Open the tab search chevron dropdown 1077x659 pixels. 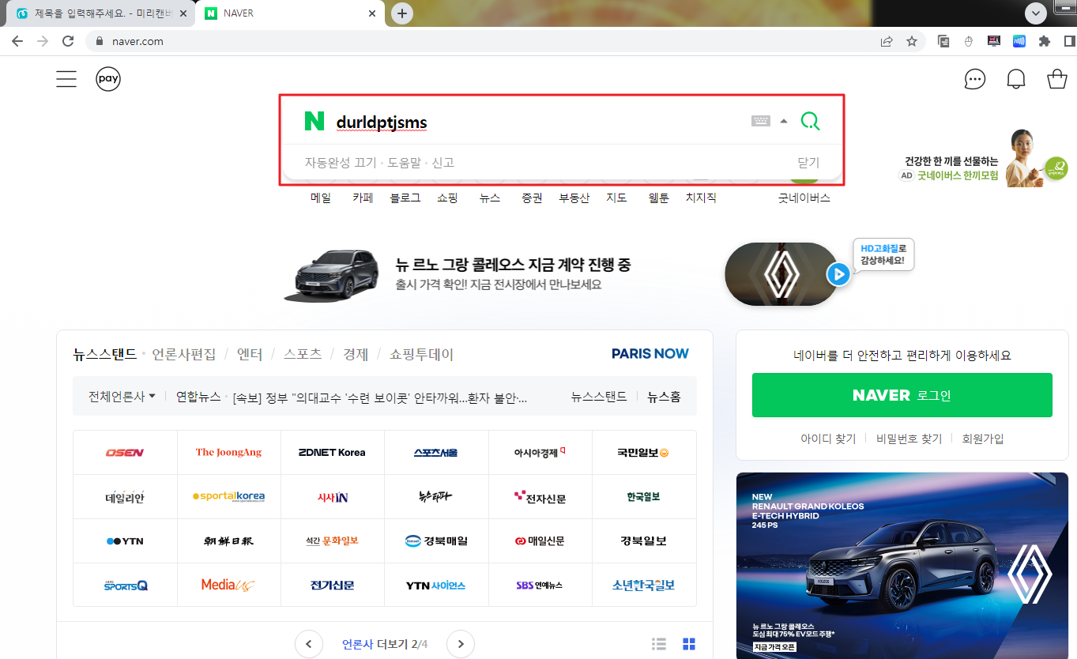click(1035, 13)
